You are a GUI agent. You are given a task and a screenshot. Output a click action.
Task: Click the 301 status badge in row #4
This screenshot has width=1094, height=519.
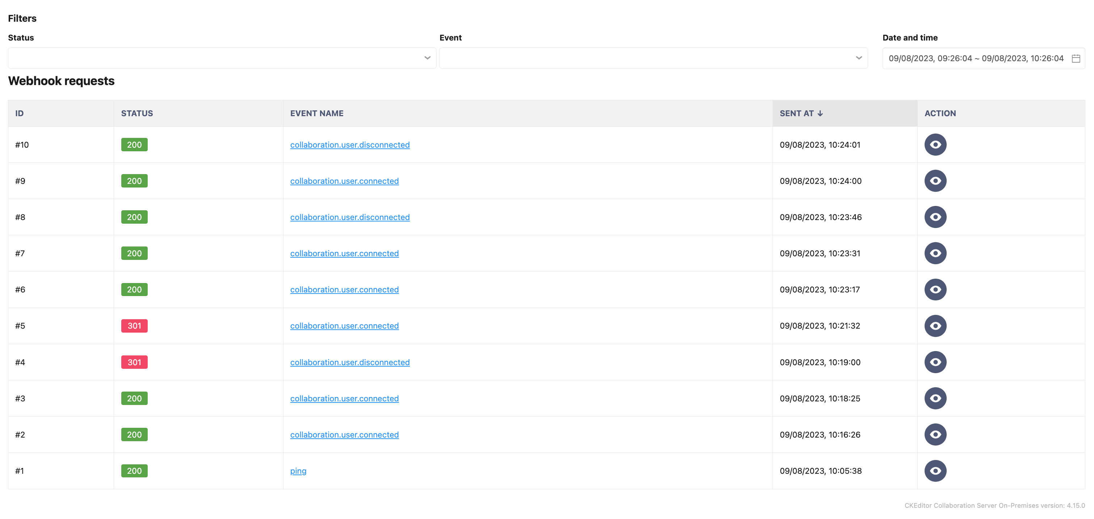134,362
